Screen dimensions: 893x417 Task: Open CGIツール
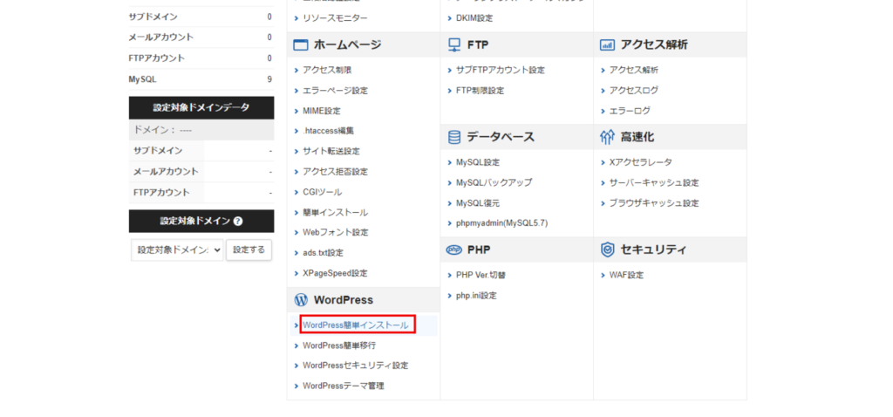(323, 192)
